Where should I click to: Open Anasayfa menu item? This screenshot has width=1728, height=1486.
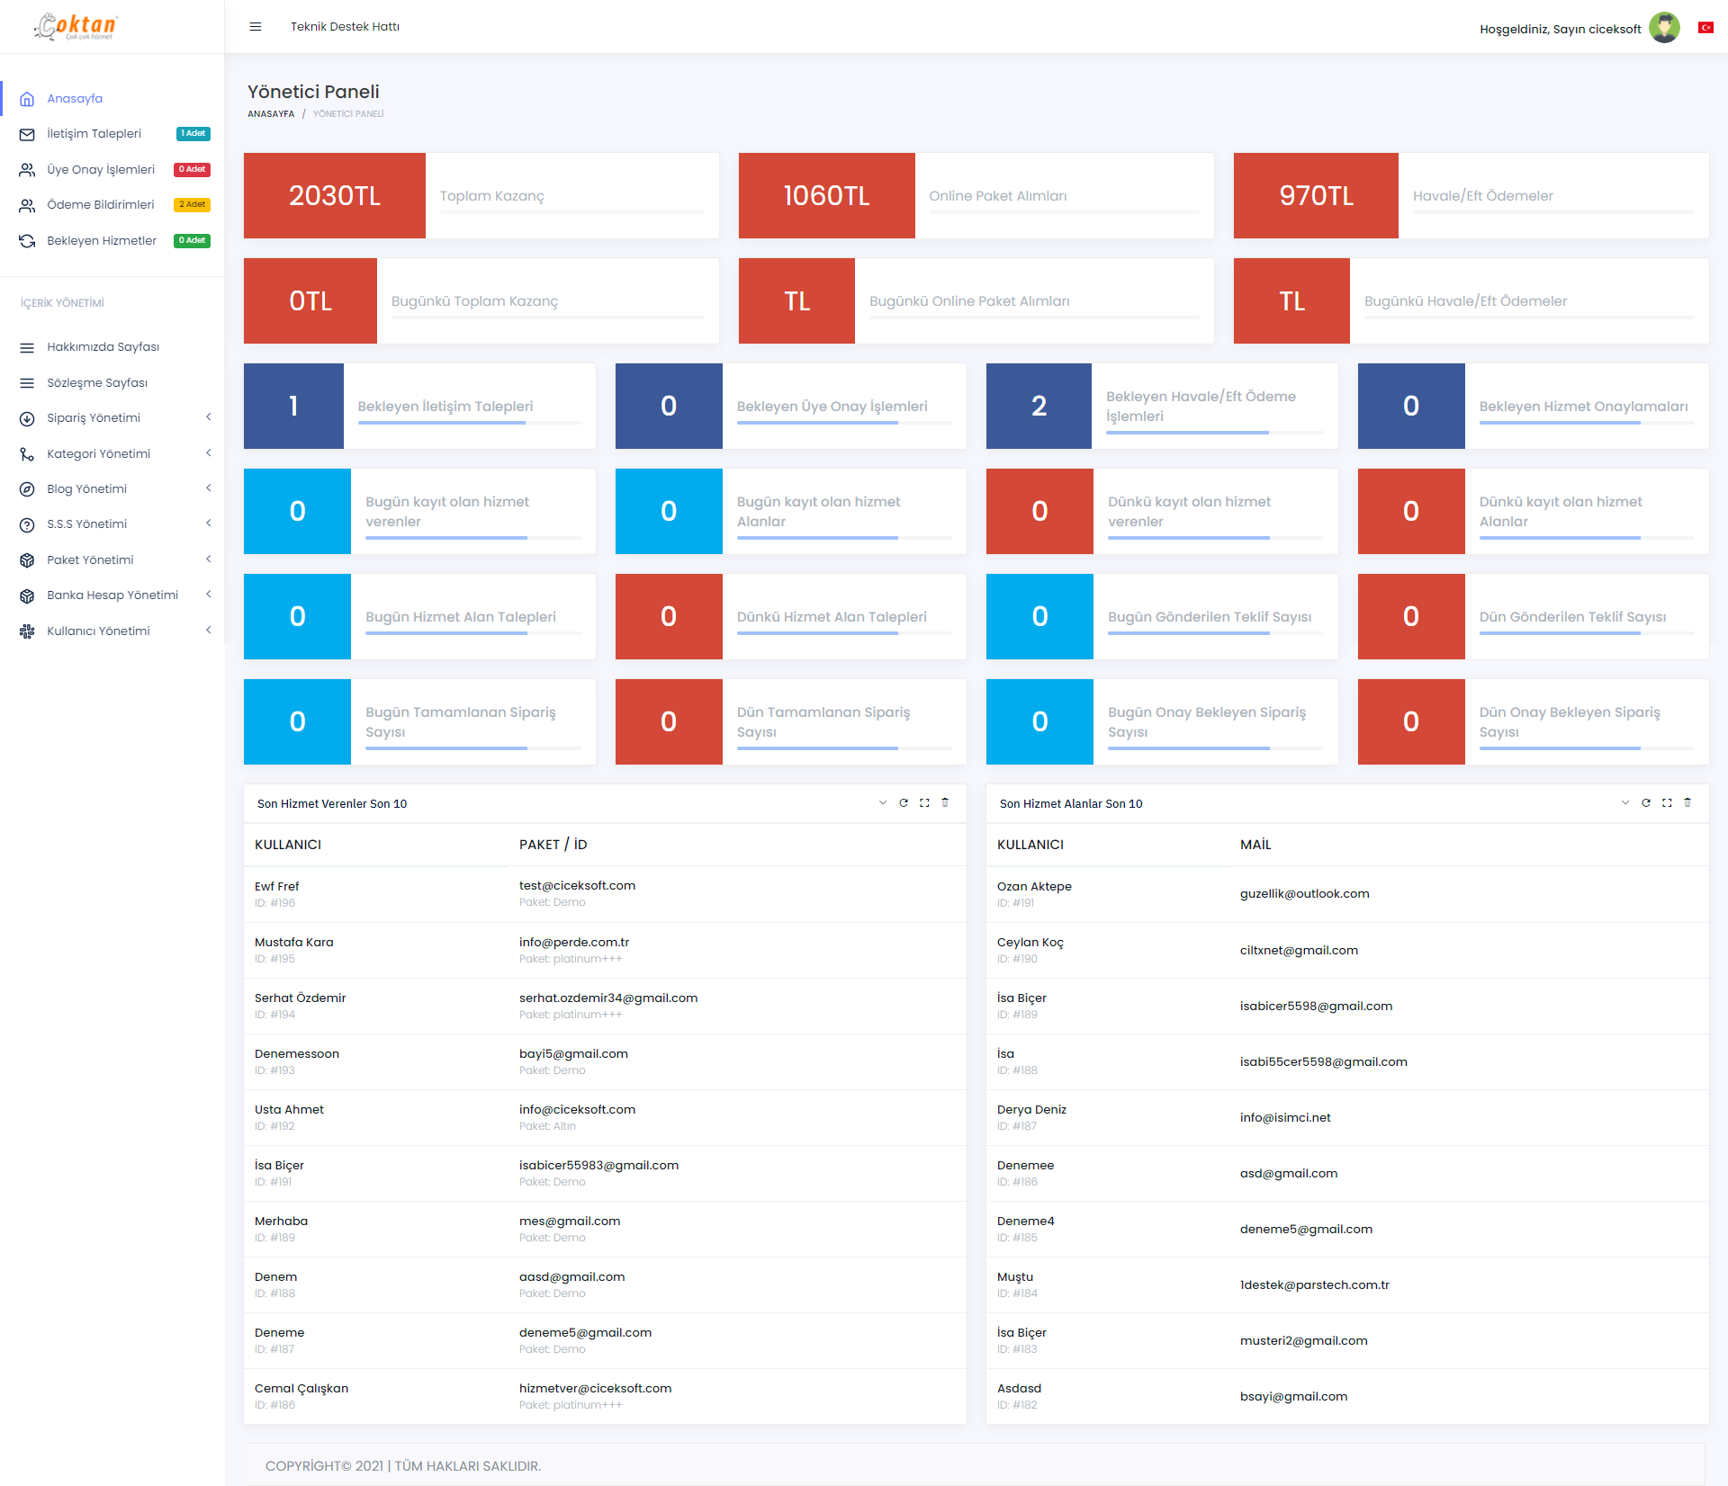[112, 99]
